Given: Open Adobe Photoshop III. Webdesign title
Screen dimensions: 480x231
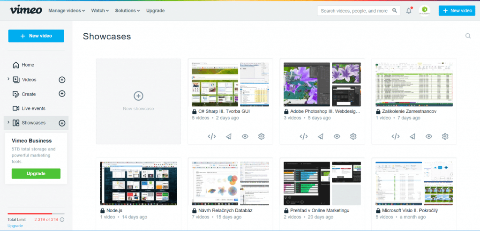Looking at the screenshot, I should pyautogui.click(x=325, y=112).
